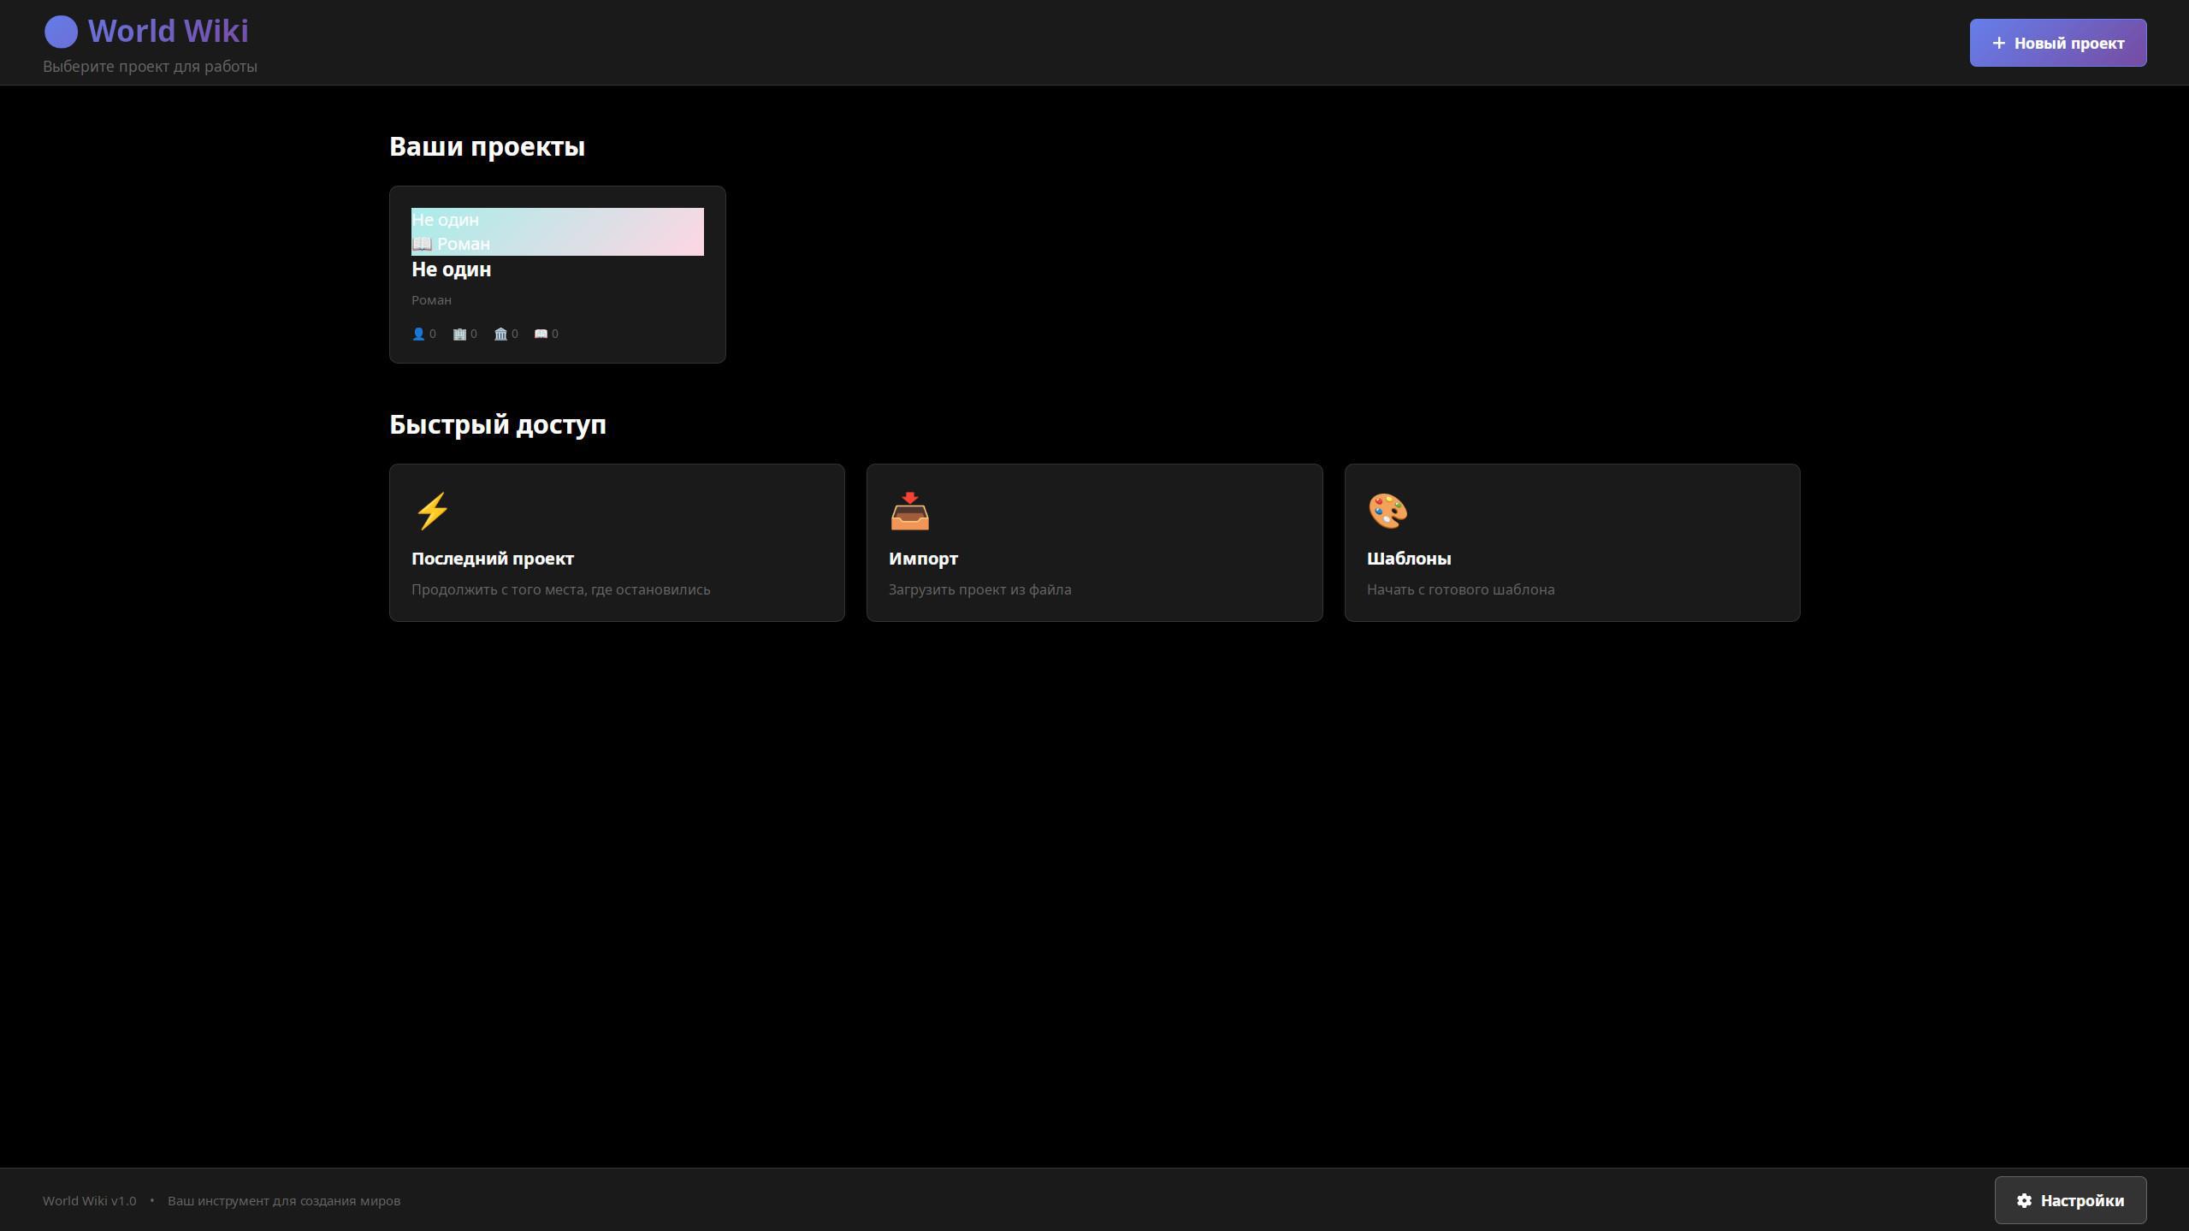Open the Не один project title

tap(451, 269)
